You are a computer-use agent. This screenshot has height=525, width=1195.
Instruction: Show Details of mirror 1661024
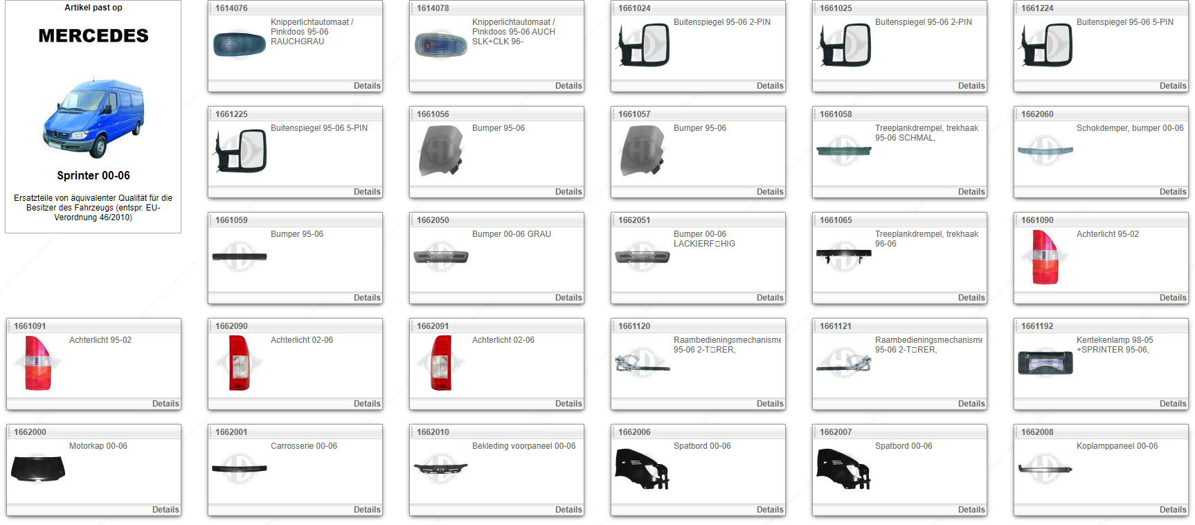coord(770,86)
